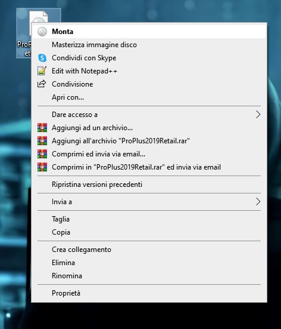The height and width of the screenshot is (329, 281).
Task: Open Condivisione sharing option
Action: tap(149, 84)
